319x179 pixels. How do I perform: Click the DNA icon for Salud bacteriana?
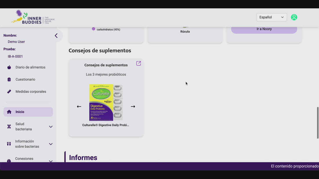click(x=9, y=127)
